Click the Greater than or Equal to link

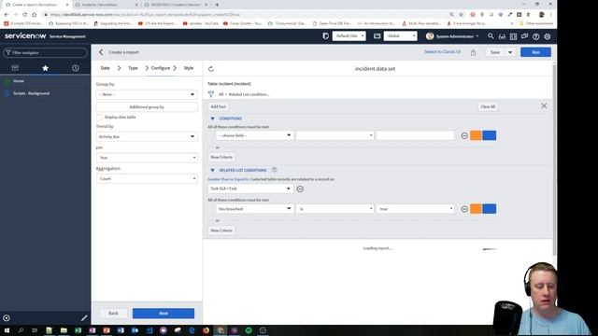(228, 179)
